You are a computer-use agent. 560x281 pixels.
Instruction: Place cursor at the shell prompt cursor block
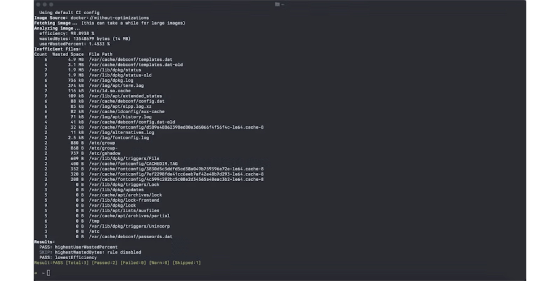(x=49, y=273)
